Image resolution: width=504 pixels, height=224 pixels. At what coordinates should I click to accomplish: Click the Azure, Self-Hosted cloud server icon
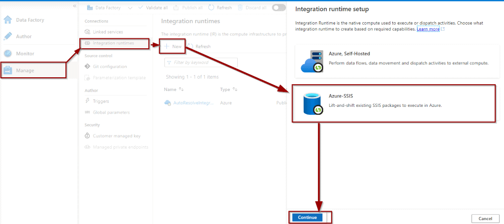click(x=312, y=61)
